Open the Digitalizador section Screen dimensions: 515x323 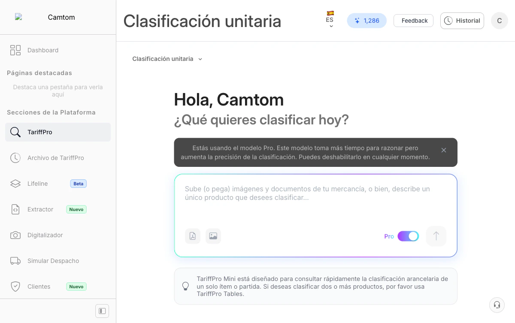(45, 235)
